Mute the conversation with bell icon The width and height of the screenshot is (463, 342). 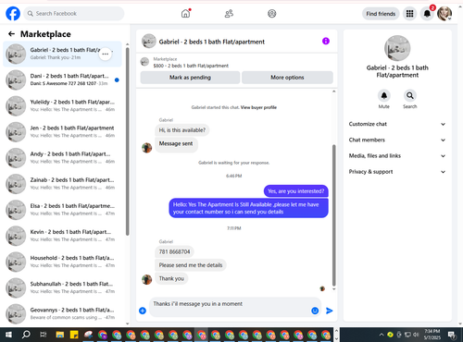click(x=383, y=95)
